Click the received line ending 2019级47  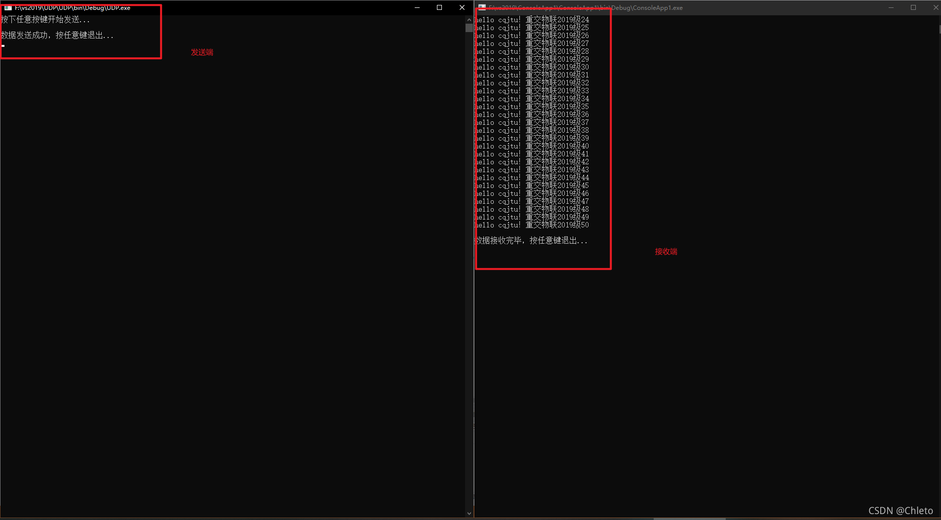pos(532,201)
